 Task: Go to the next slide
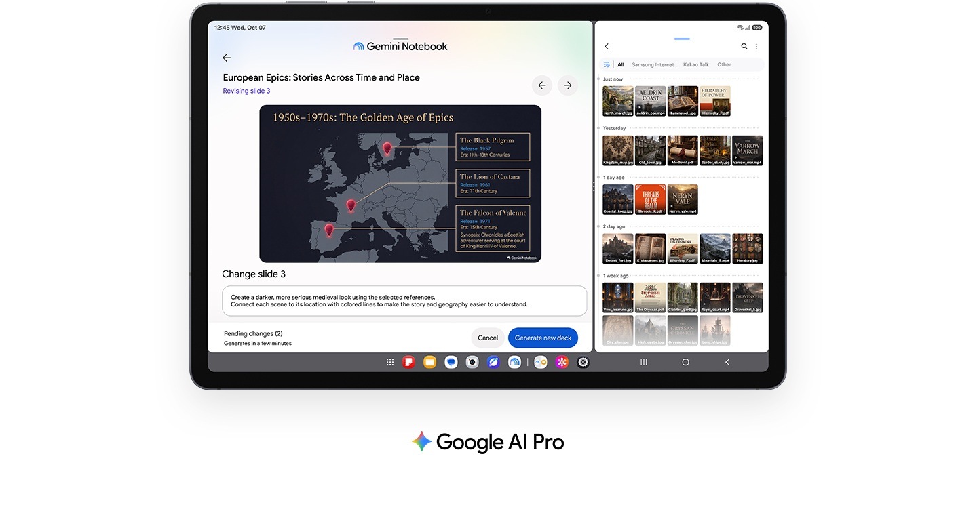568,85
